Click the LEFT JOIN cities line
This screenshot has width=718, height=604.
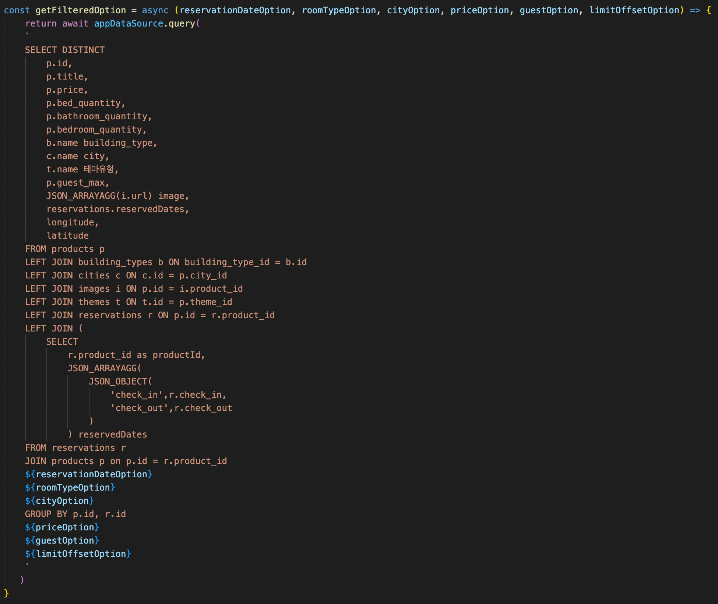point(126,275)
